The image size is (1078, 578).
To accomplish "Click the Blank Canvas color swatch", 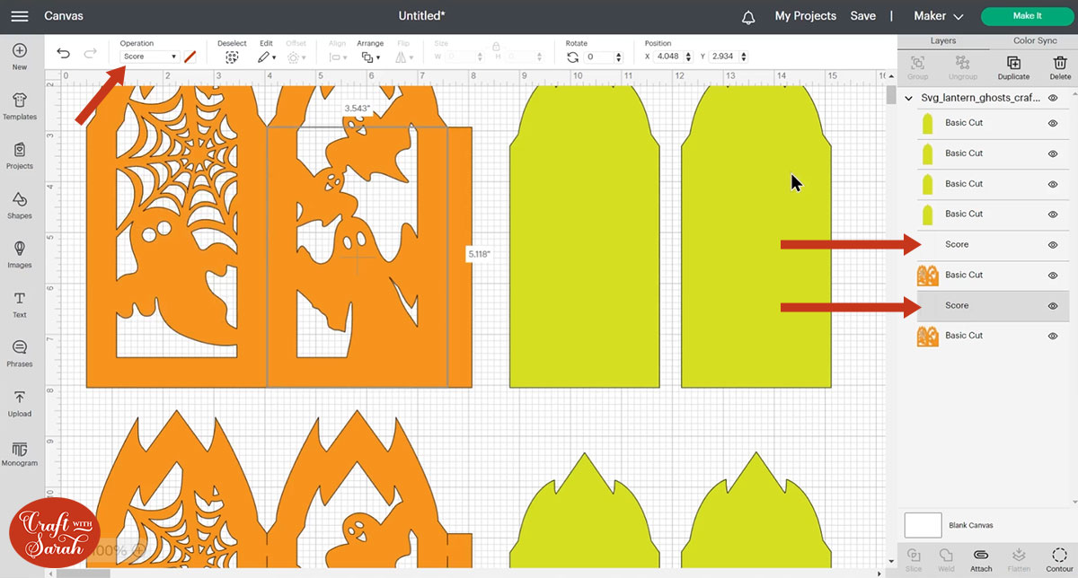I will coord(923,525).
